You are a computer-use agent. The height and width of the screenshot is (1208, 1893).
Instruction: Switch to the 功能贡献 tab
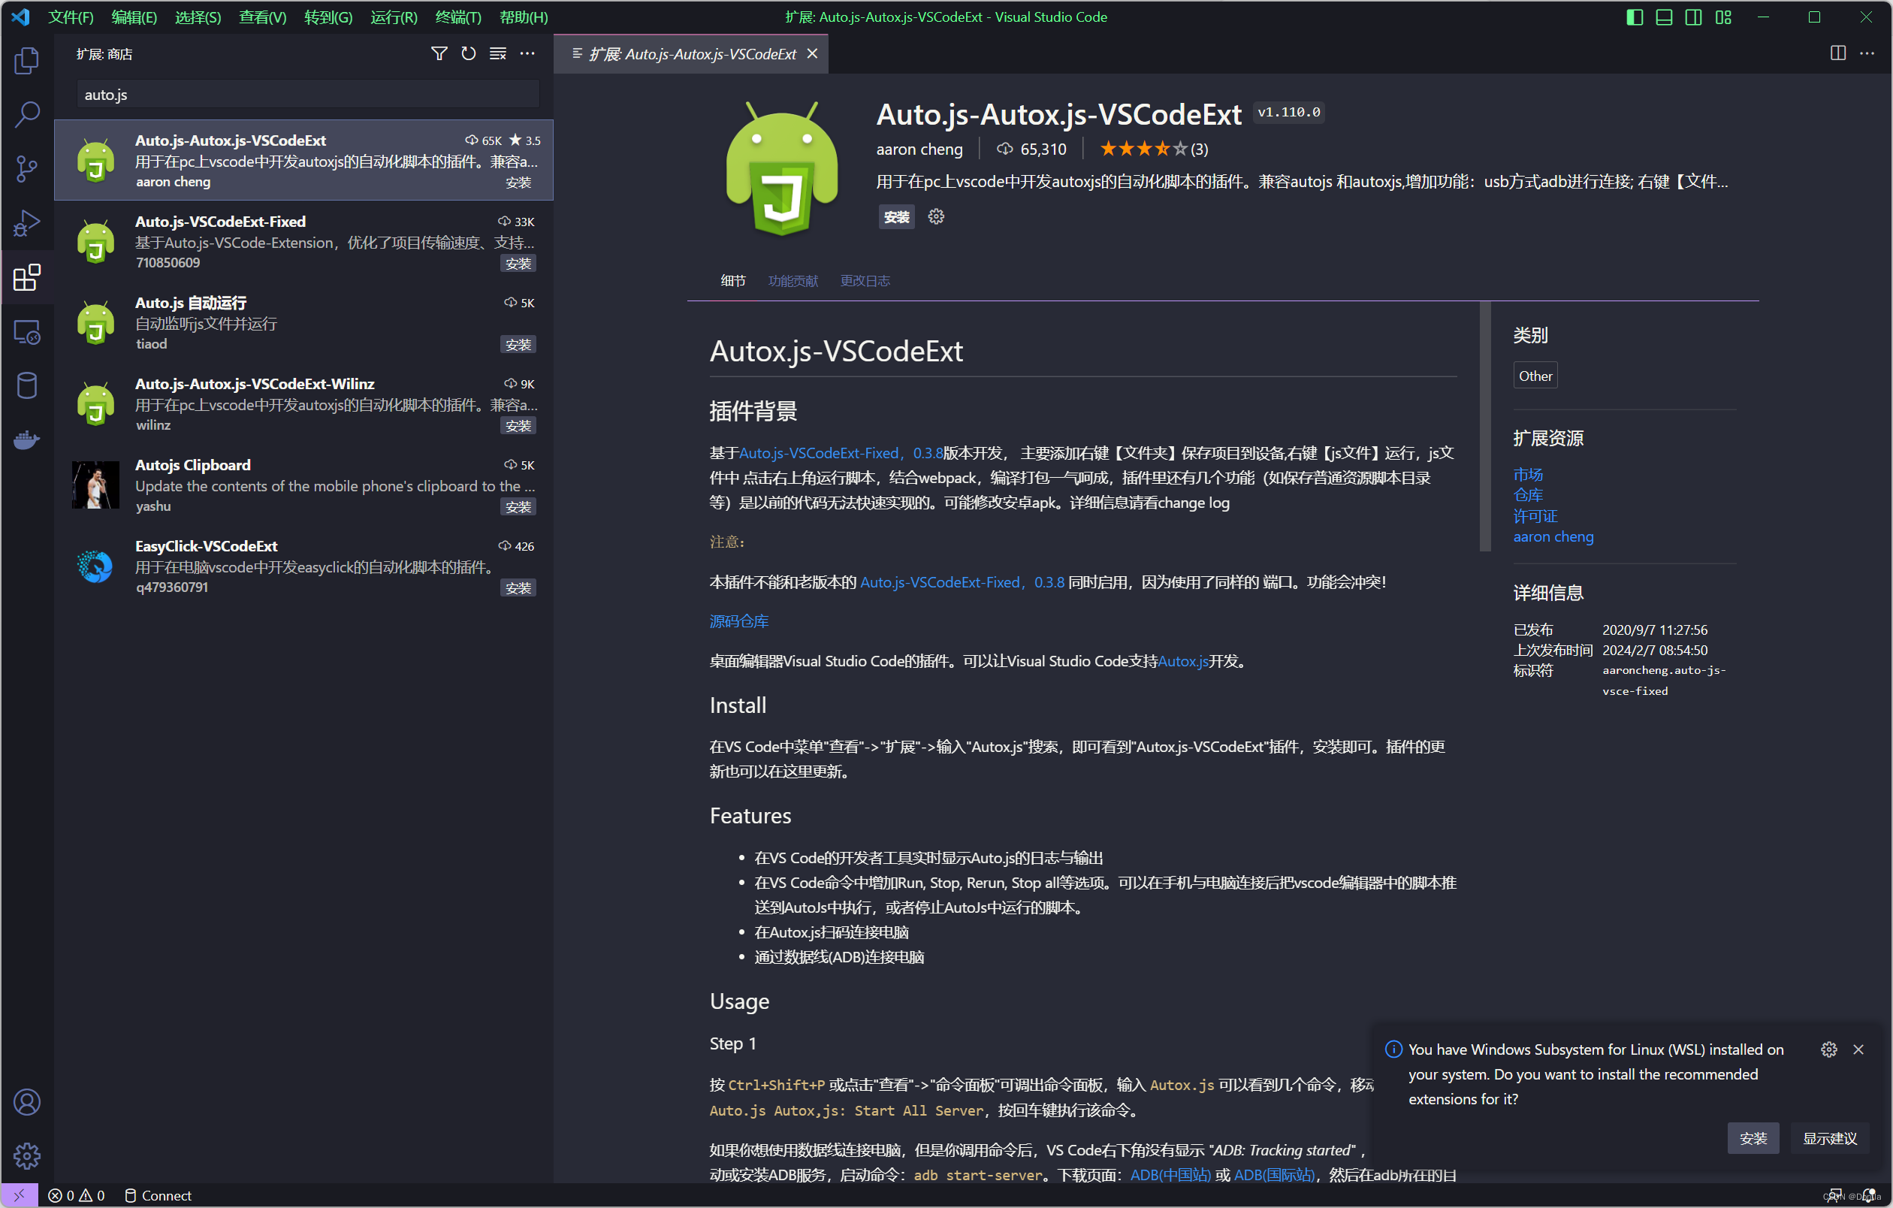[x=793, y=280]
